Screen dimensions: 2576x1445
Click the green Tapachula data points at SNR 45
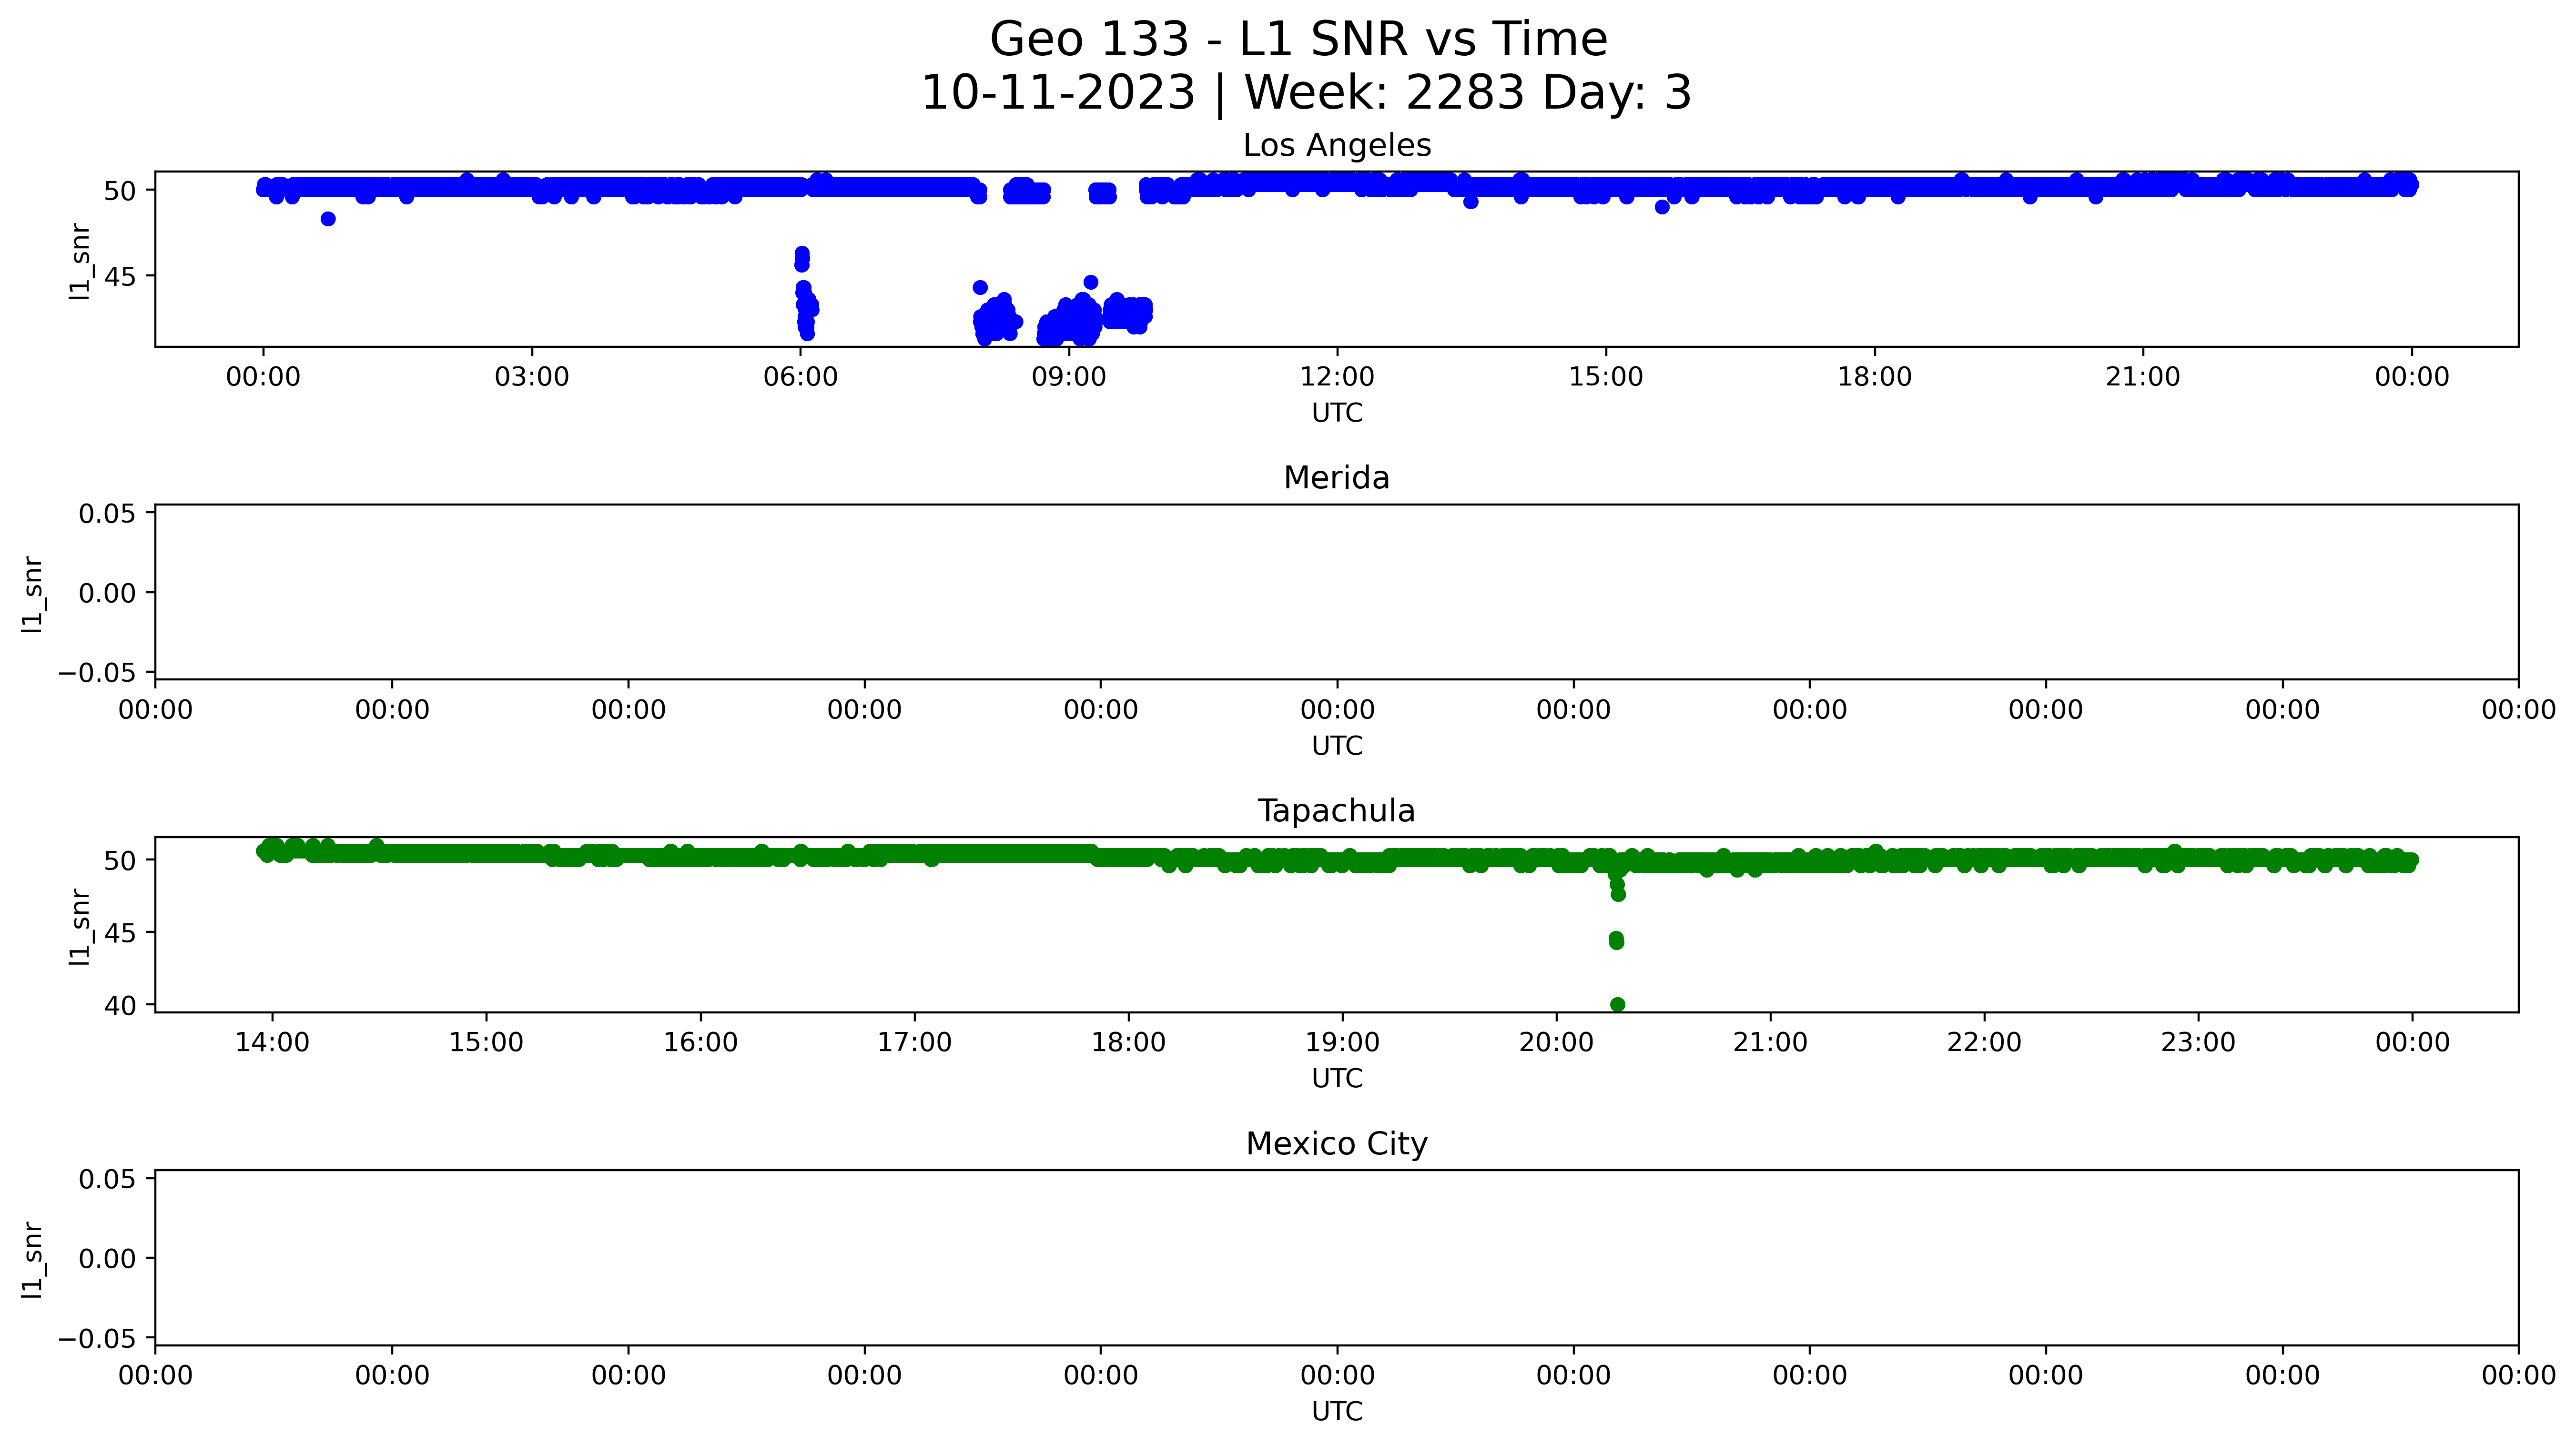(x=1616, y=940)
